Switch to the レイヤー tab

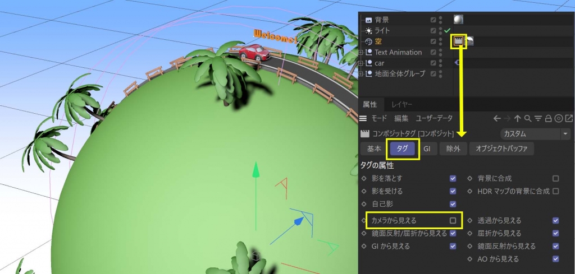point(402,105)
